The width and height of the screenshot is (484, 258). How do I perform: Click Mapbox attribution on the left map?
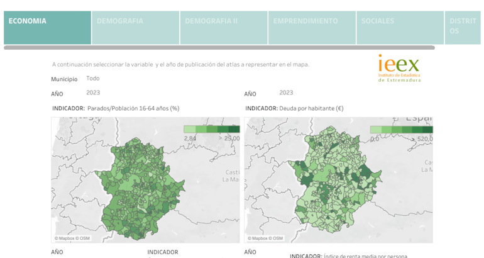pyautogui.click(x=72, y=238)
